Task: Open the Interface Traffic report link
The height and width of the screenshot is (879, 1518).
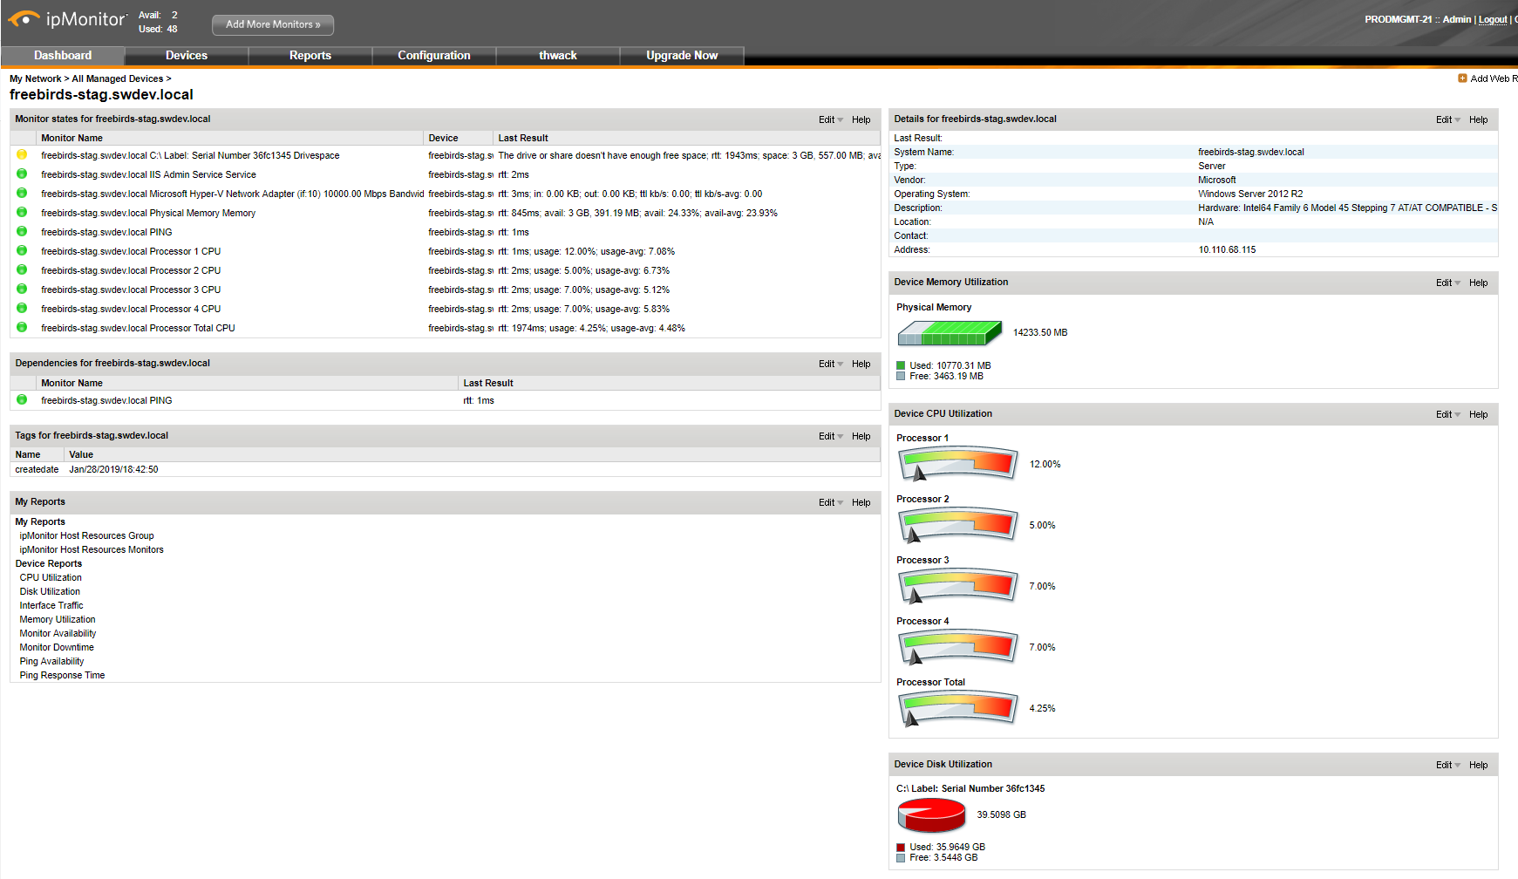Action: [x=51, y=605]
